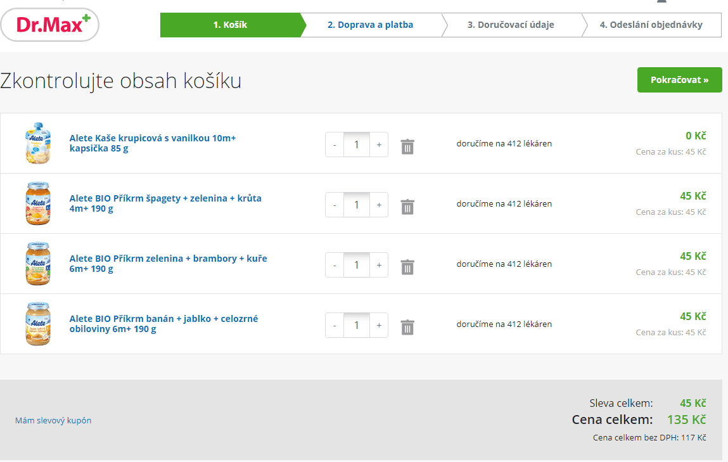Image resolution: width=728 pixels, height=462 pixels.
Task: Delete zelenina + brambory + kuře item
Action: 407,267
